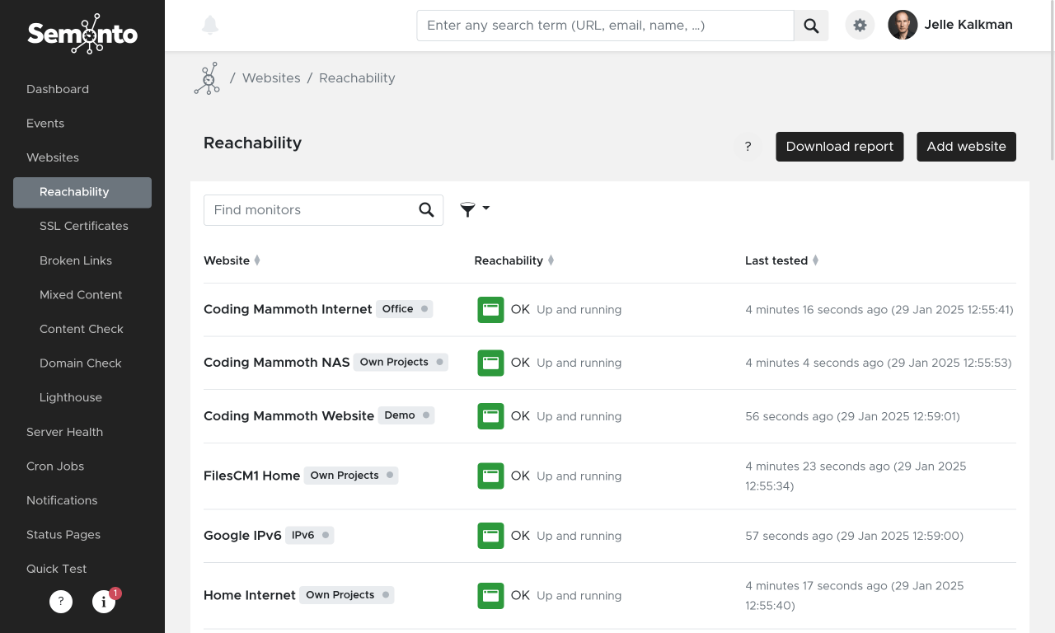The width and height of the screenshot is (1055, 633).
Task: Click the Reachability page help question mark
Action: 748,147
